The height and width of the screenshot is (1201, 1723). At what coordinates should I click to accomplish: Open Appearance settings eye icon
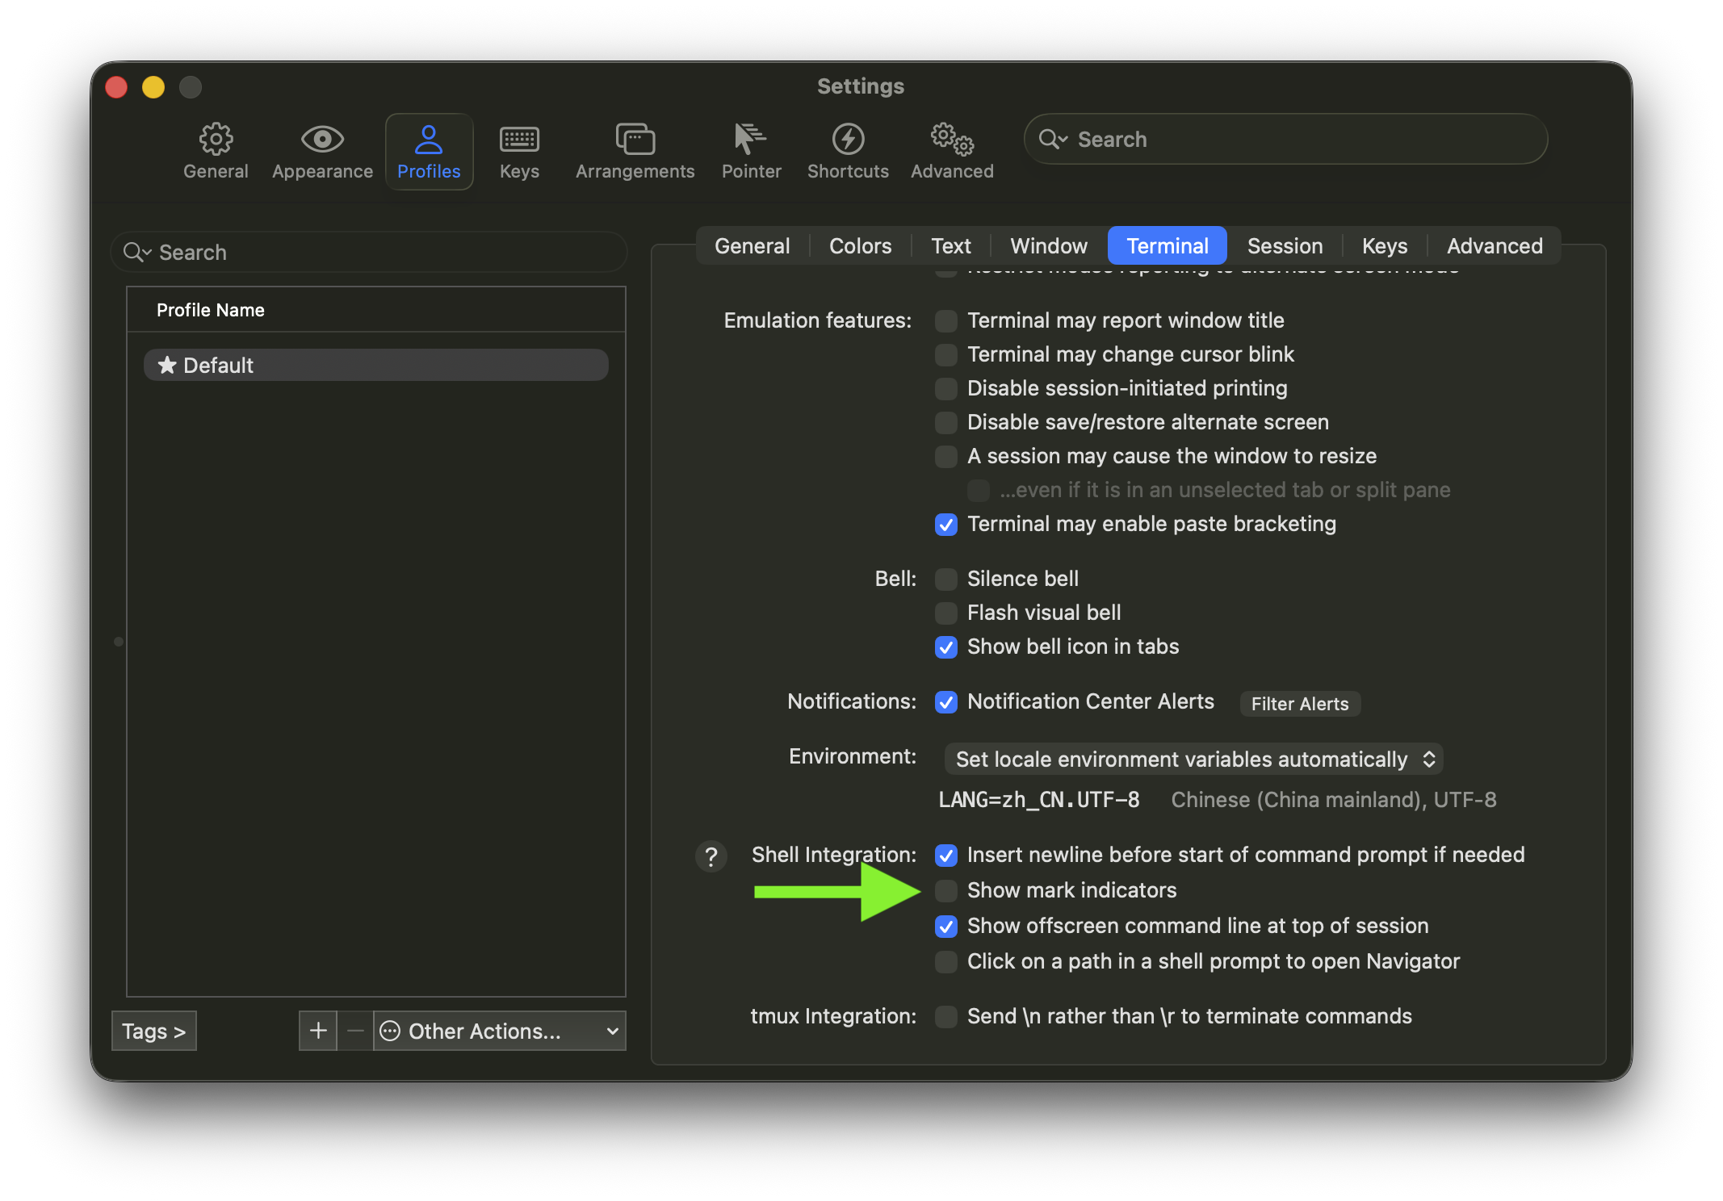tap(322, 140)
